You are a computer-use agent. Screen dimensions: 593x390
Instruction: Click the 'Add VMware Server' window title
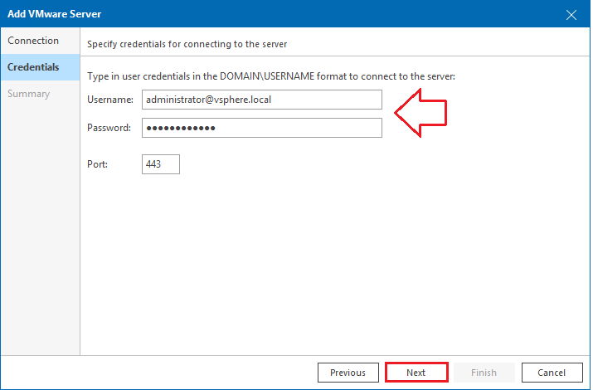tap(55, 14)
